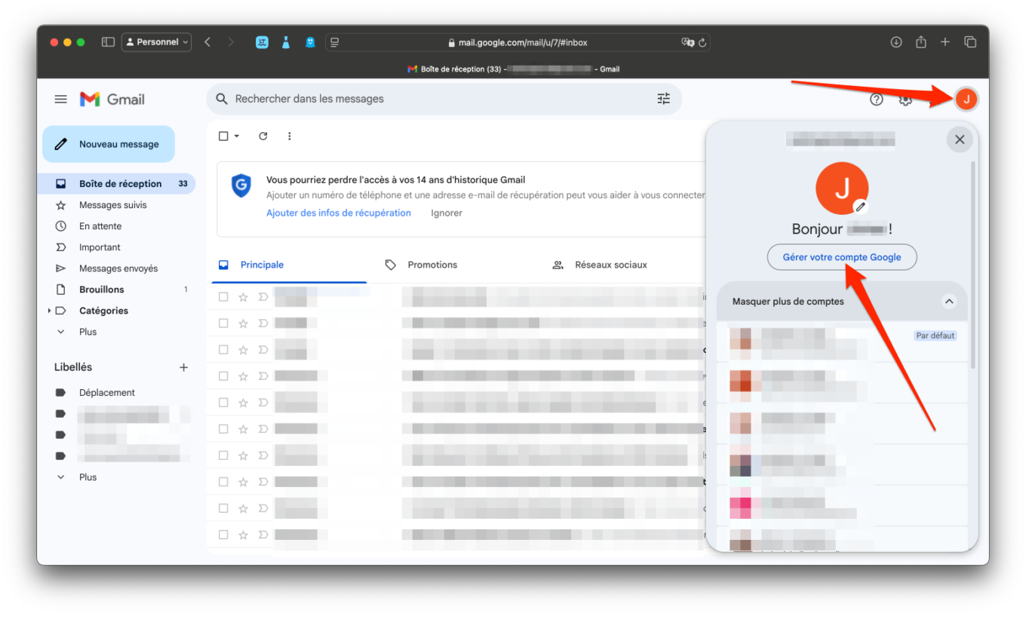This screenshot has width=1026, height=641.
Task: Collapse Masquer plus de comptes chevron
Action: [x=949, y=302]
